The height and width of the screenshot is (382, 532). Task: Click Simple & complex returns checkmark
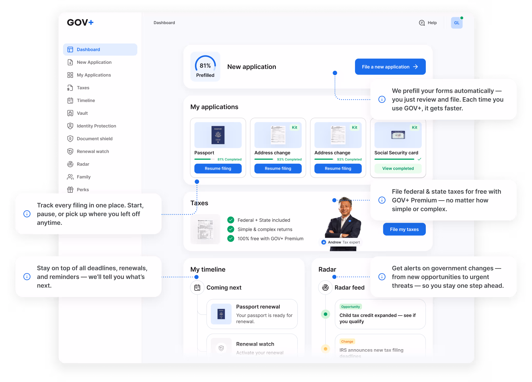pyautogui.click(x=231, y=229)
